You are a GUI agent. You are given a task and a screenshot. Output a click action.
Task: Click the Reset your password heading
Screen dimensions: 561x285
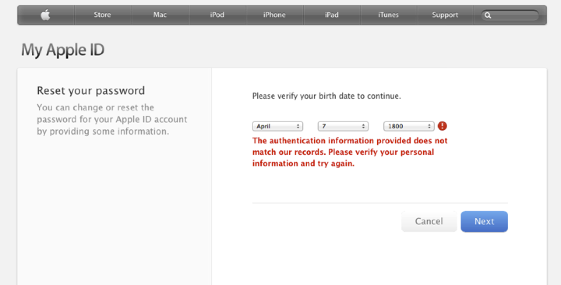(x=91, y=91)
